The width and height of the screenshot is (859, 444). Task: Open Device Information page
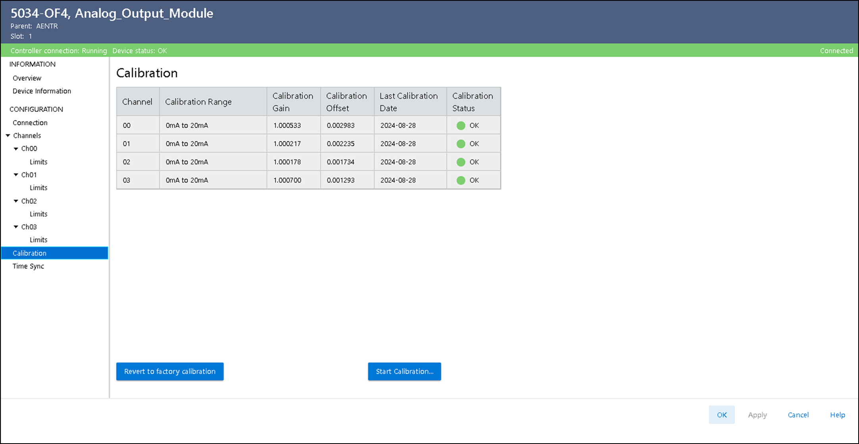click(x=42, y=91)
